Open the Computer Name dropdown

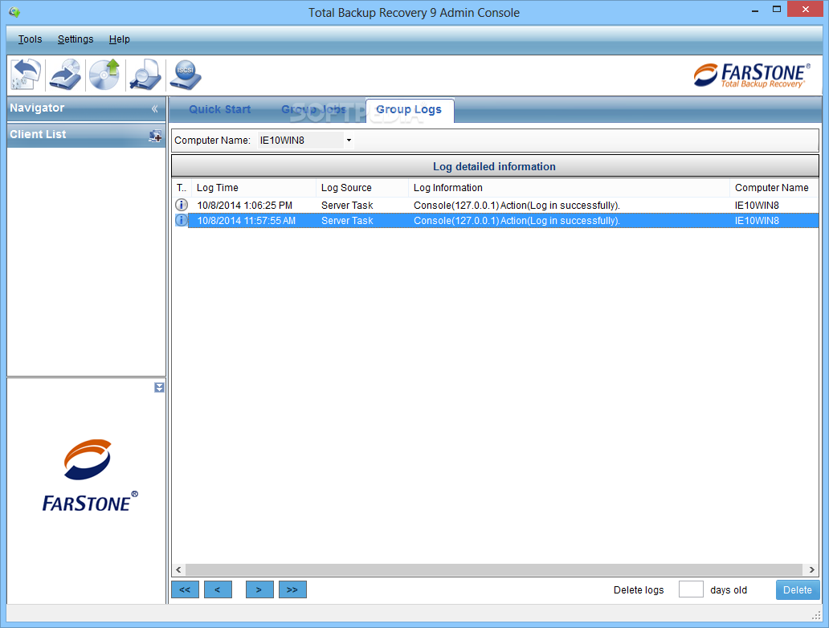(x=349, y=140)
